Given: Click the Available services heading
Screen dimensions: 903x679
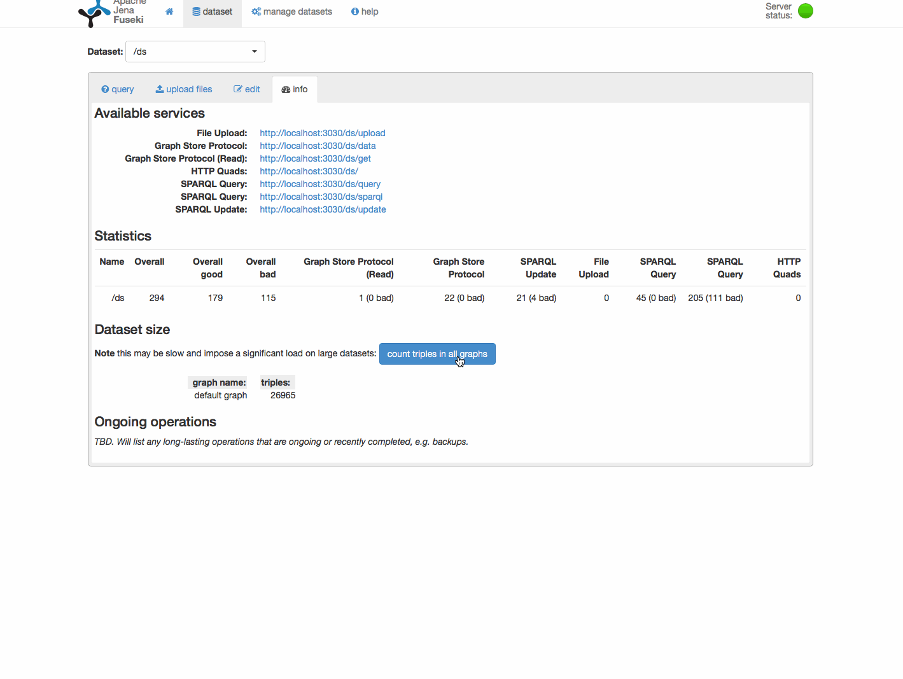Looking at the screenshot, I should [150, 113].
